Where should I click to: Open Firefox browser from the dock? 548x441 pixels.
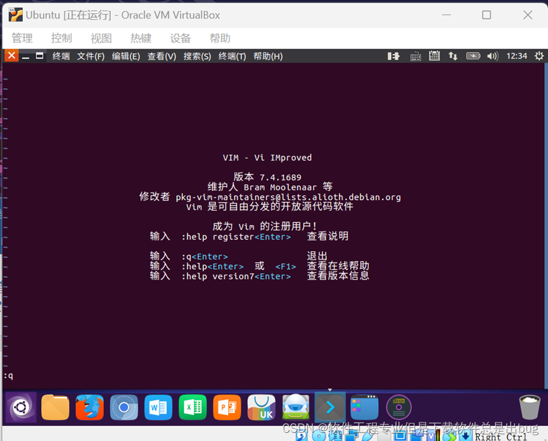point(89,407)
